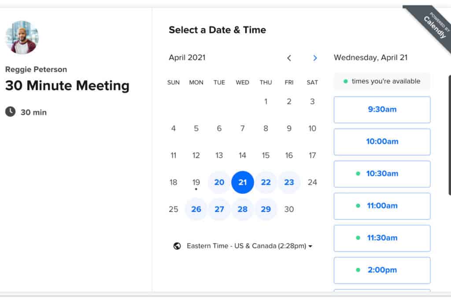Click the clock duration icon

tap(10, 112)
